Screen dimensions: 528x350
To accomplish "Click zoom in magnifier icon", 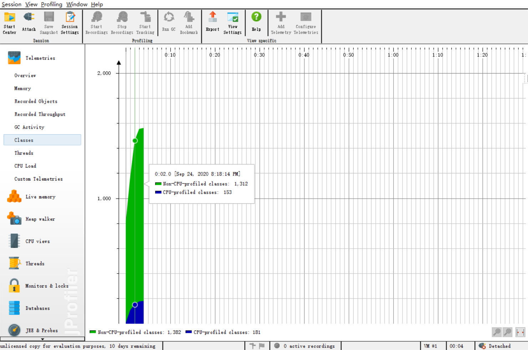I will pyautogui.click(x=497, y=332).
